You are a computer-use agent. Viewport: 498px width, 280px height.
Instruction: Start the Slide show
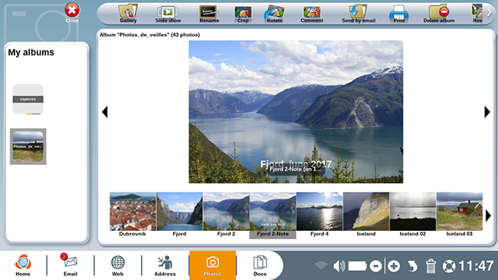[x=168, y=14]
